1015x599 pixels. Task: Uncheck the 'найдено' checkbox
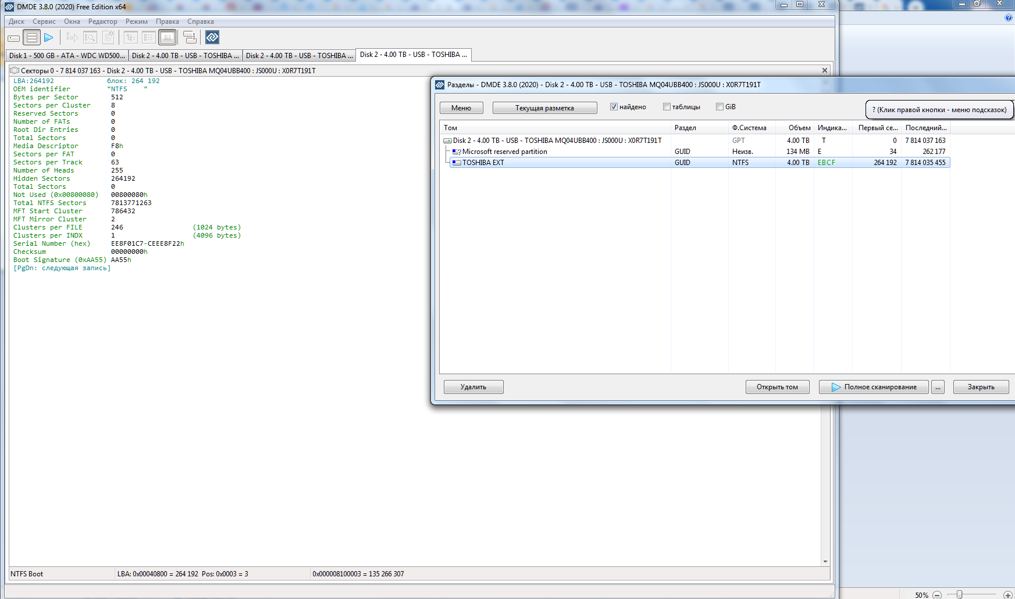click(x=614, y=107)
